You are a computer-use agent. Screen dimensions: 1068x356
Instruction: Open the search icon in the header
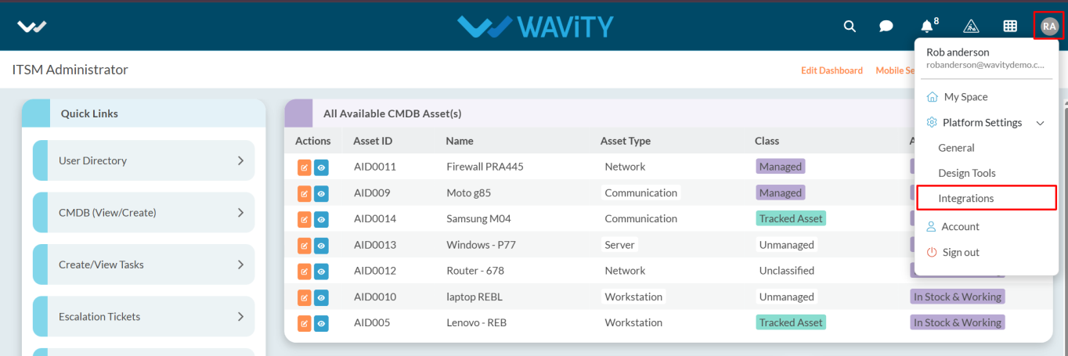click(850, 26)
